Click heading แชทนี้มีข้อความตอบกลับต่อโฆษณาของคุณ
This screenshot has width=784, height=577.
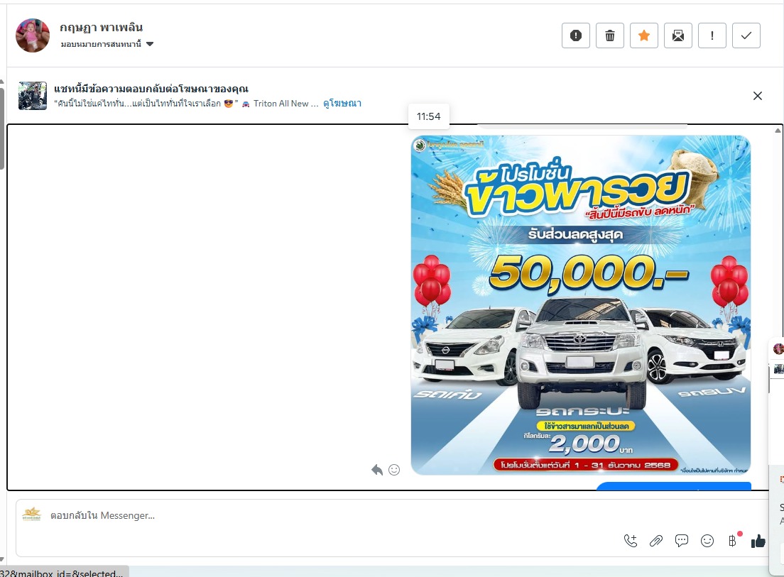[x=151, y=89]
